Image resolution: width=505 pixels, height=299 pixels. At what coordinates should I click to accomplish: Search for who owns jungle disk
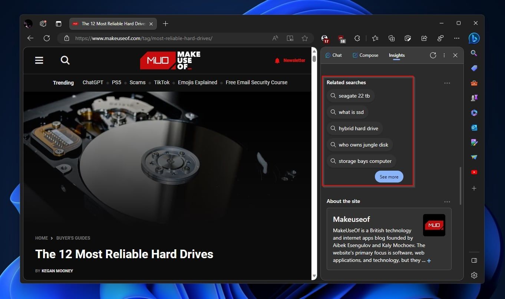pos(360,145)
